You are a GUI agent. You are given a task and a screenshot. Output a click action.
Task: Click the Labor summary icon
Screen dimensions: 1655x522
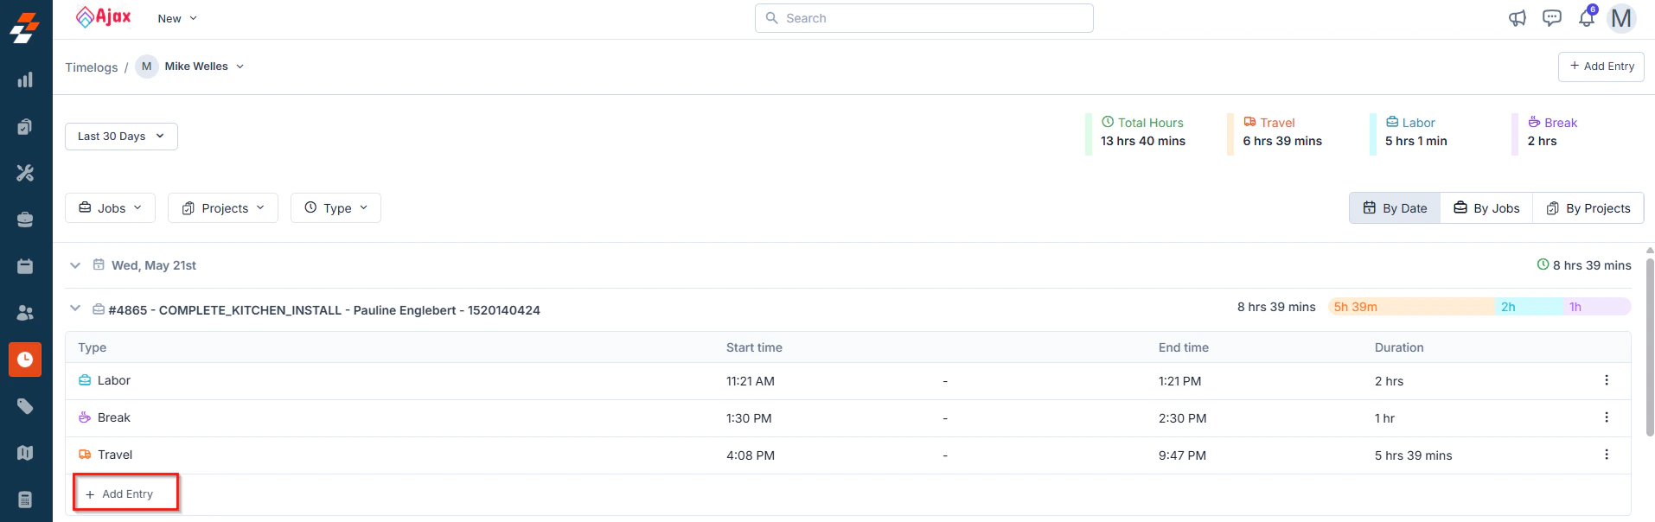point(1392,122)
